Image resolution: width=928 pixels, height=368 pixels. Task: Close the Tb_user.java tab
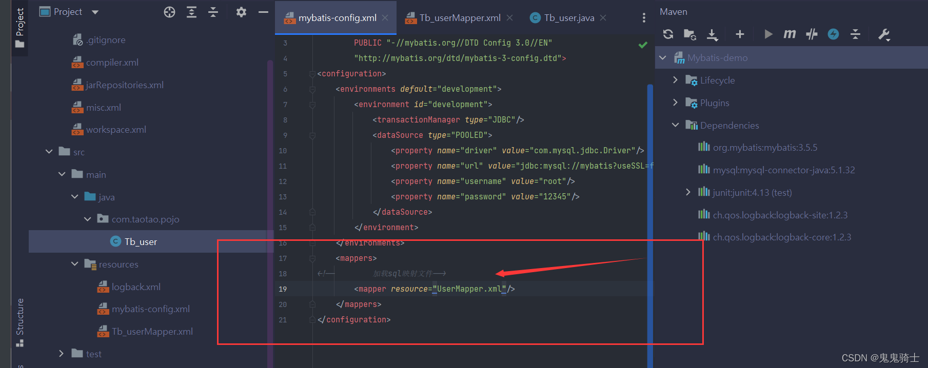(x=603, y=18)
